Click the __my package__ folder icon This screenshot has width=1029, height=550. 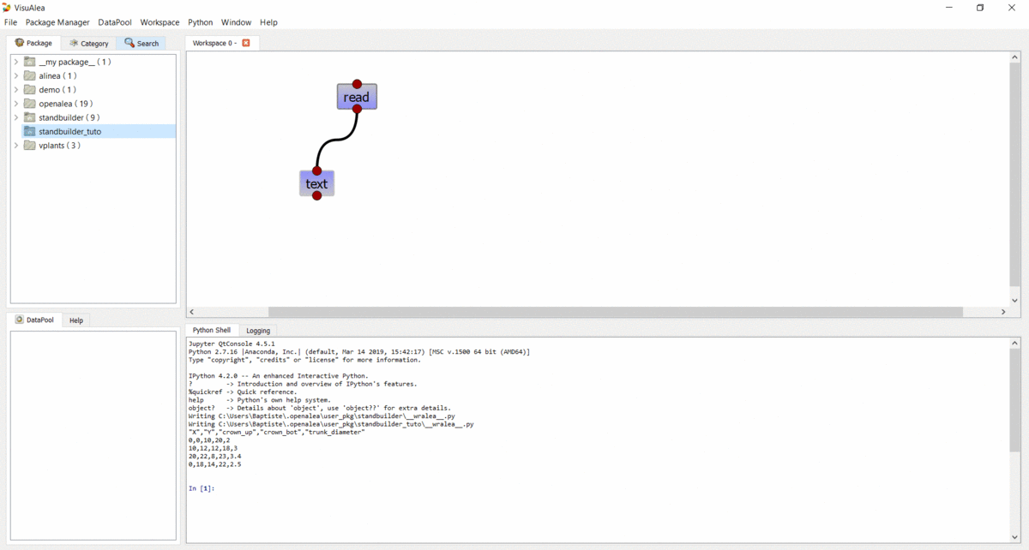30,62
